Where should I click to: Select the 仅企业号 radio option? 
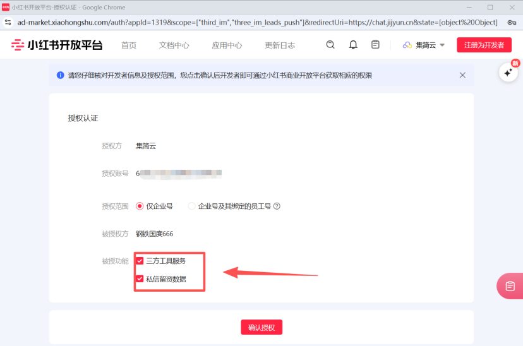point(140,206)
